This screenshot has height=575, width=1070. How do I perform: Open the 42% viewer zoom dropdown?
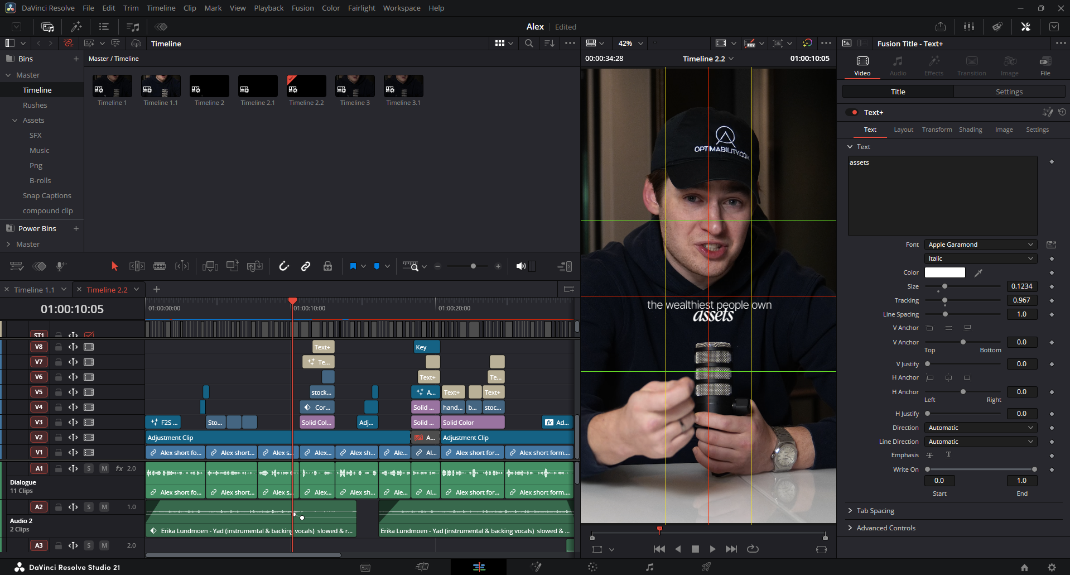pos(630,43)
